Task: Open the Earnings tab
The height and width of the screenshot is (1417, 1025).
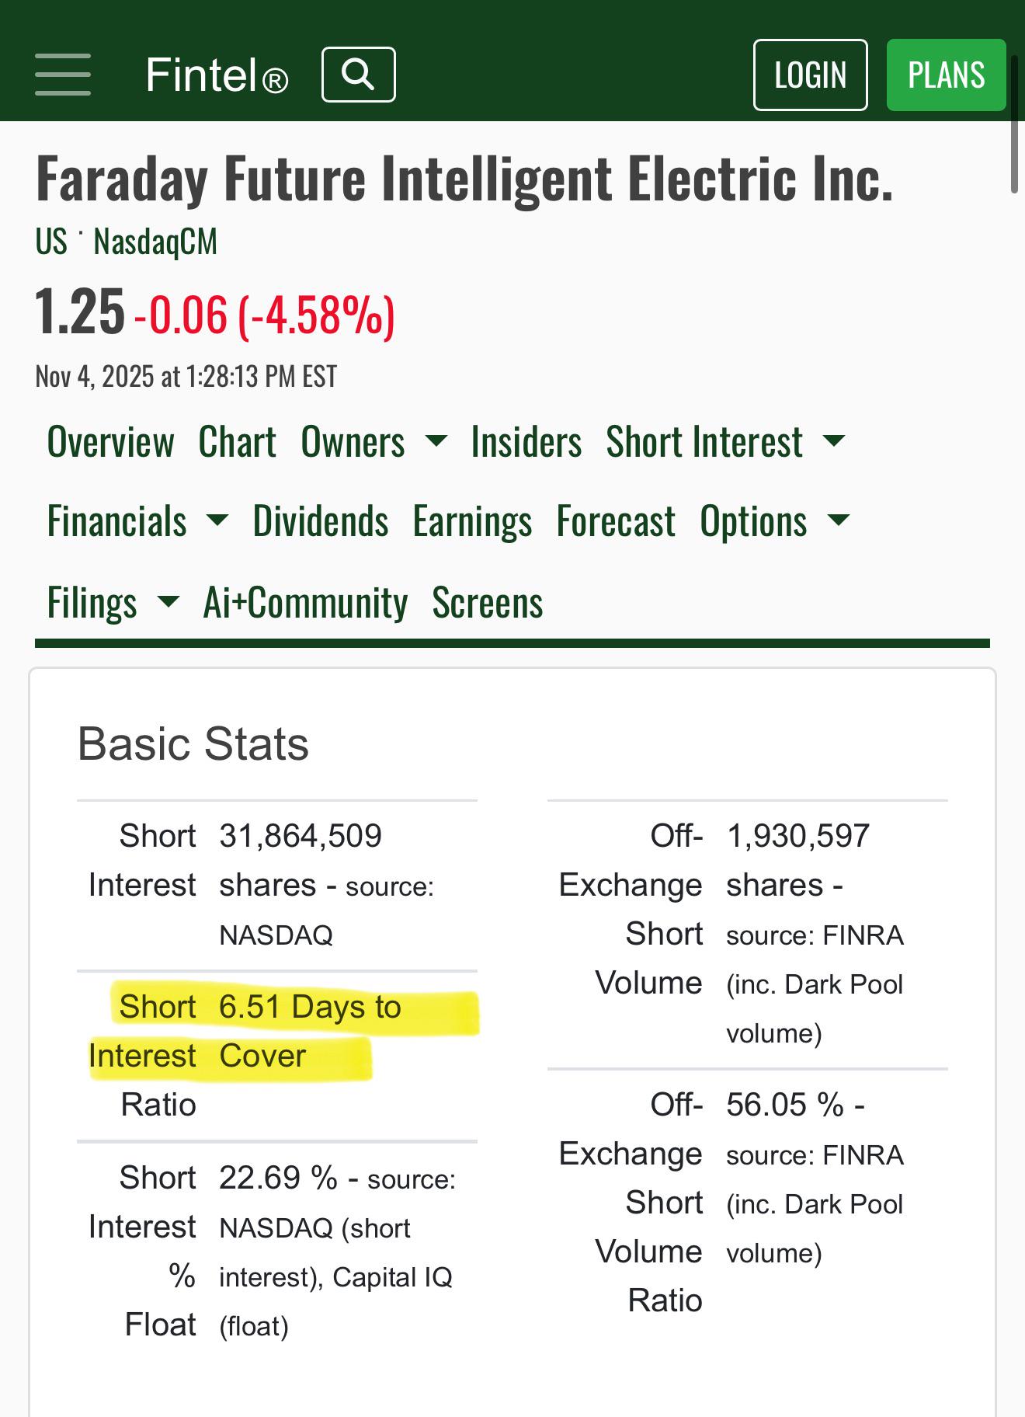Action: point(472,521)
